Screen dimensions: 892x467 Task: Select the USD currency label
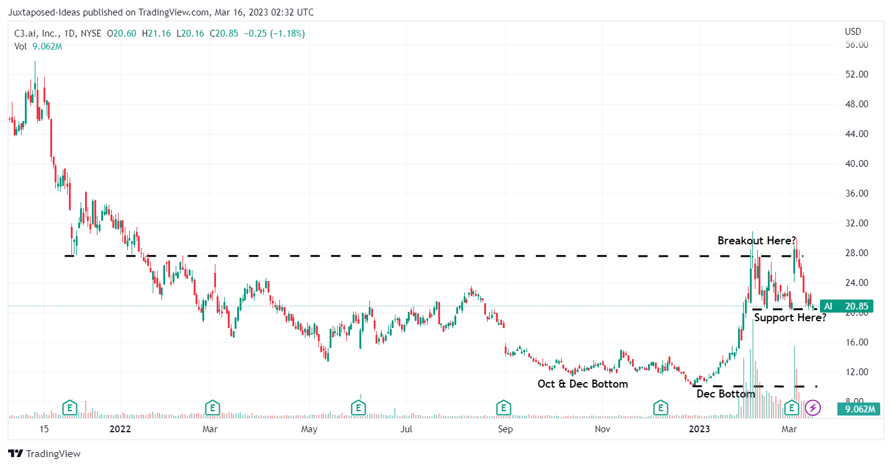tap(853, 32)
